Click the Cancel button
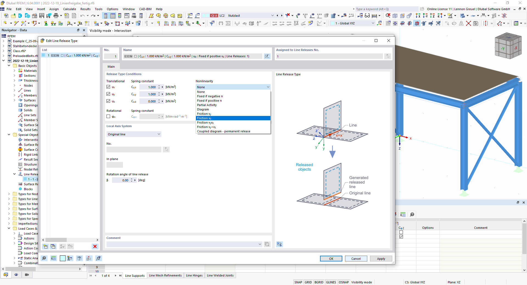Screen dimensions: 527x285 point(356,259)
